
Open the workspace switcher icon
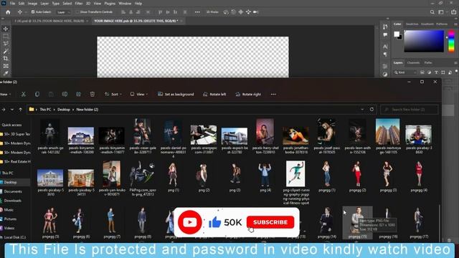441,12
